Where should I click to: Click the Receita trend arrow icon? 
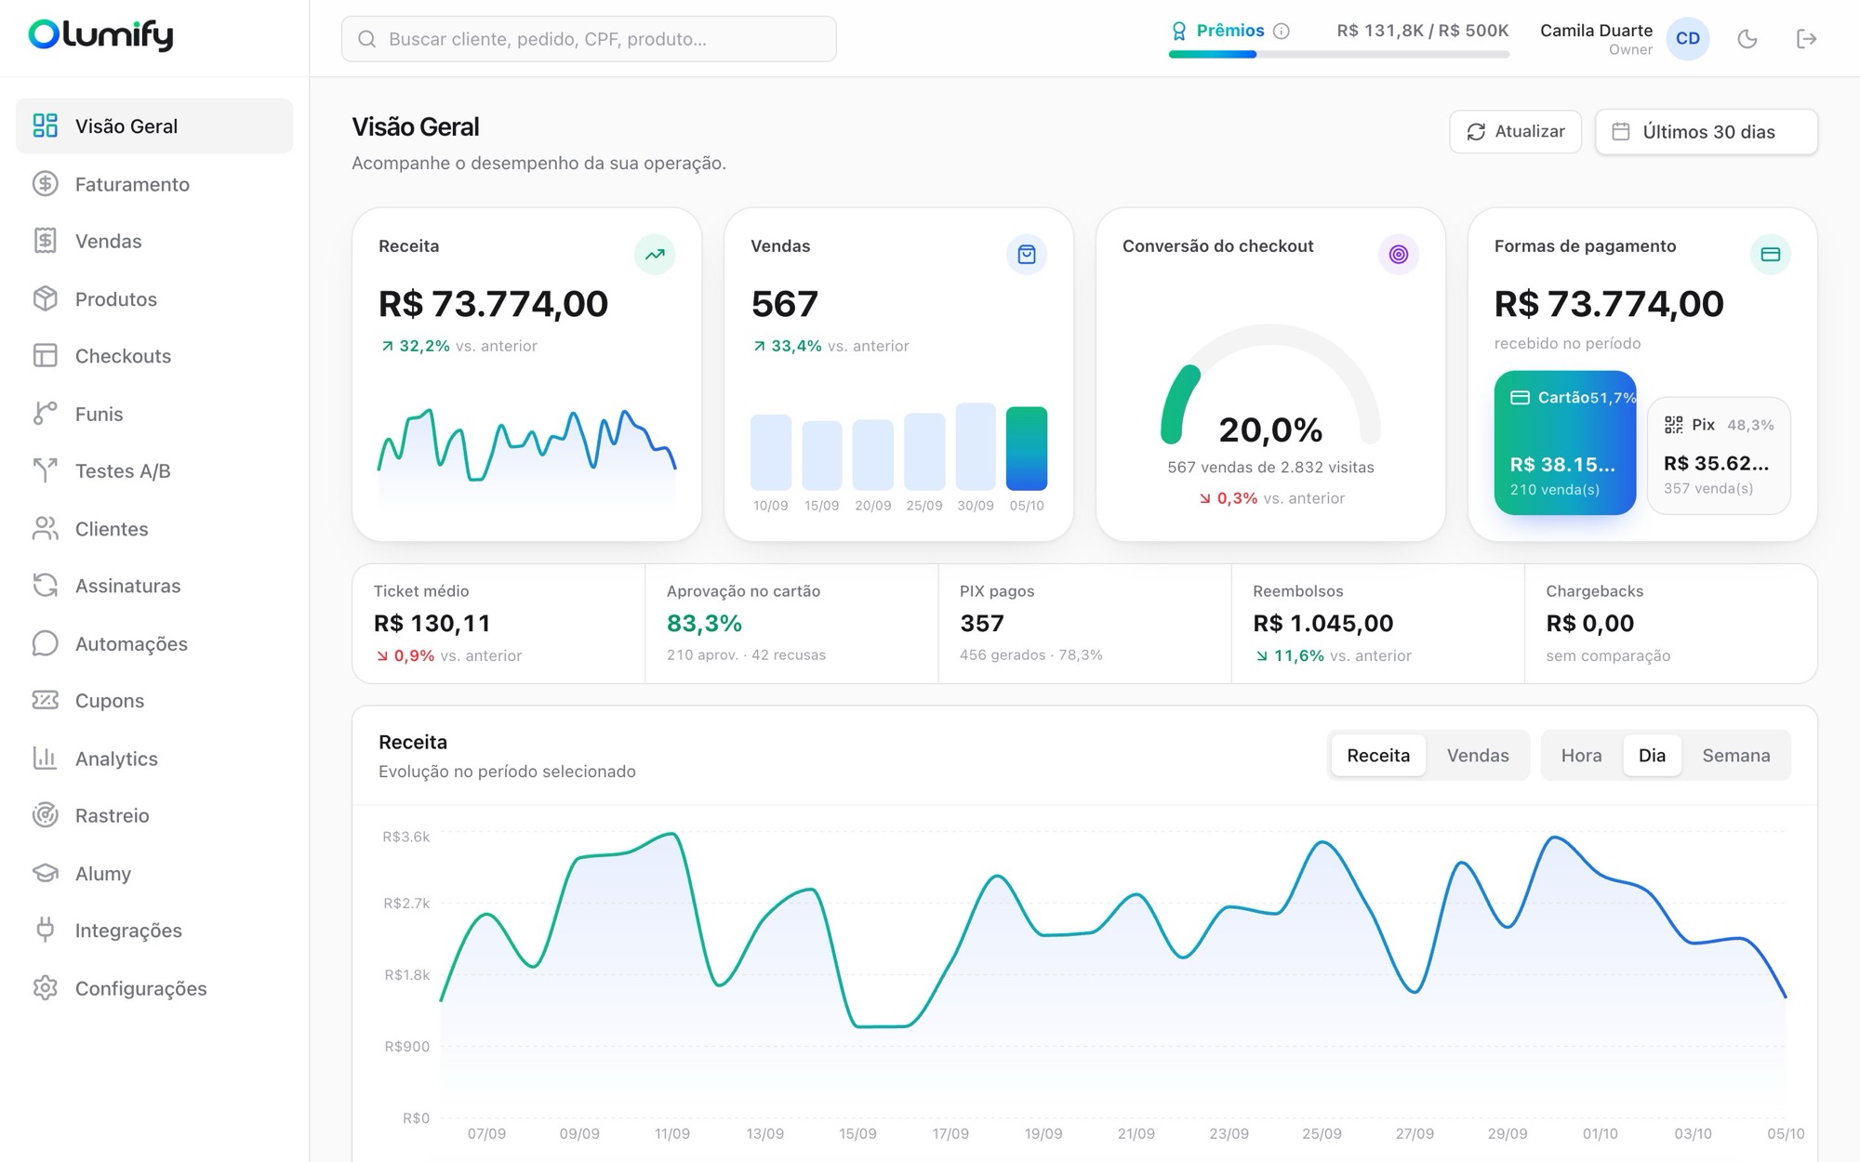coord(655,254)
